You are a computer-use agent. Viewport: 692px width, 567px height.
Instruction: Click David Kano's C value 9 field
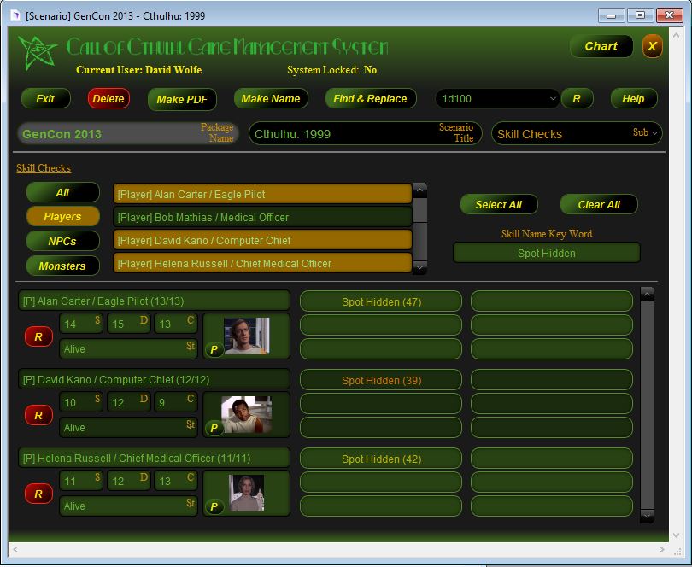pos(176,402)
